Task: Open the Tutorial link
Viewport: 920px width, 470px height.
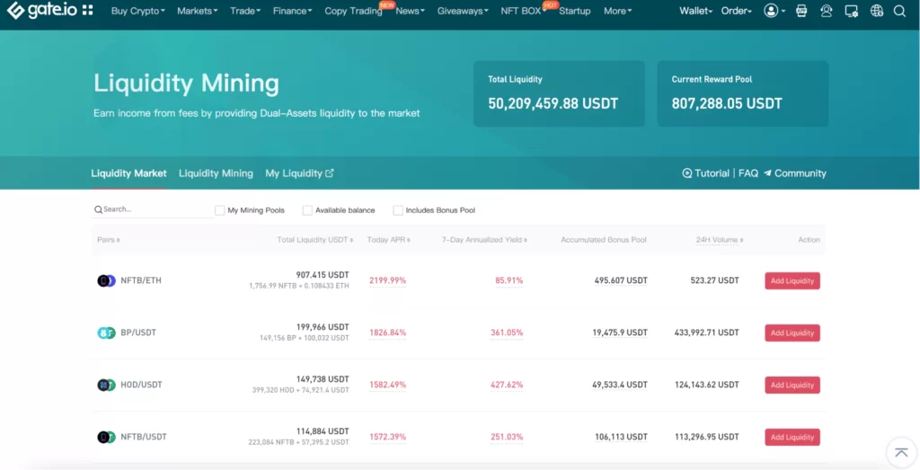Action: [712, 173]
